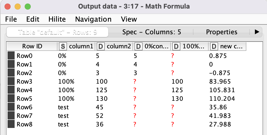
Task: Click the green macOS zoom window button
Action: (x=27, y=7)
